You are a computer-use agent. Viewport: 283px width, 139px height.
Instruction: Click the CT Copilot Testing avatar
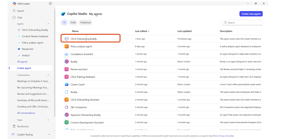click(x=13, y=134)
